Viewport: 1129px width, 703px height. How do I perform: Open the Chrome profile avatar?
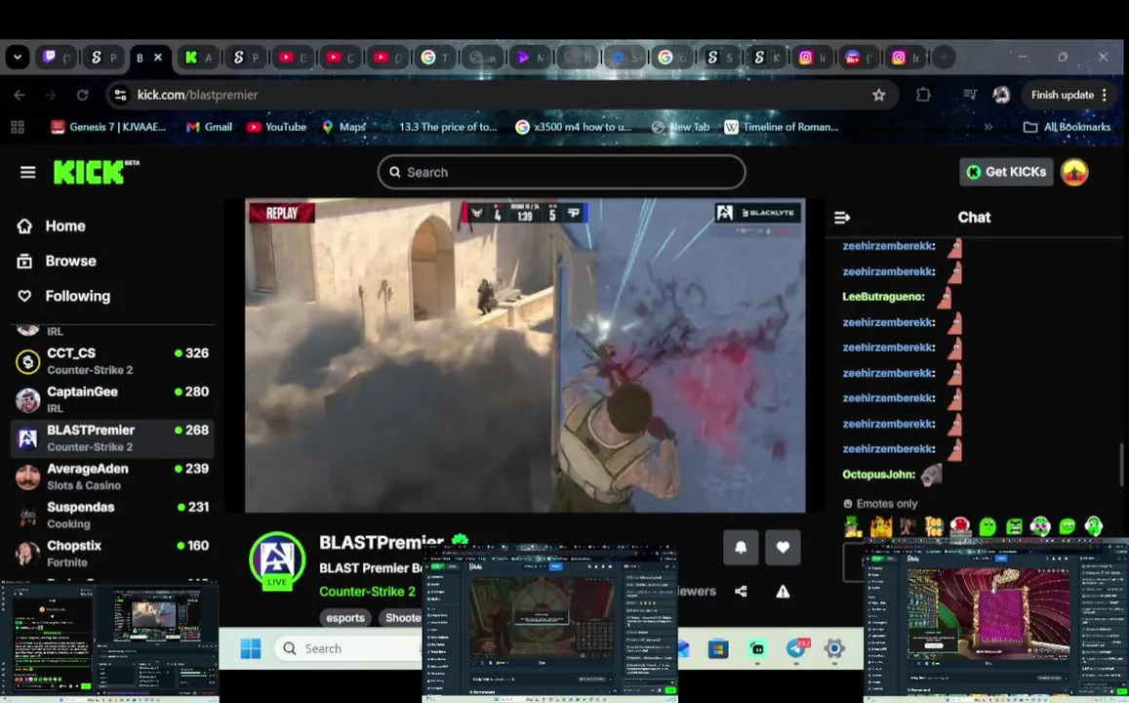tap(1001, 95)
